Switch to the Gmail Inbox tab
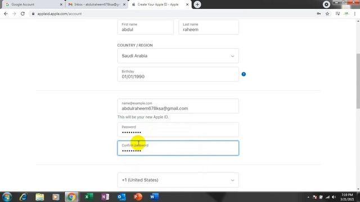Viewport: 360px width, 202px height. 96,4
